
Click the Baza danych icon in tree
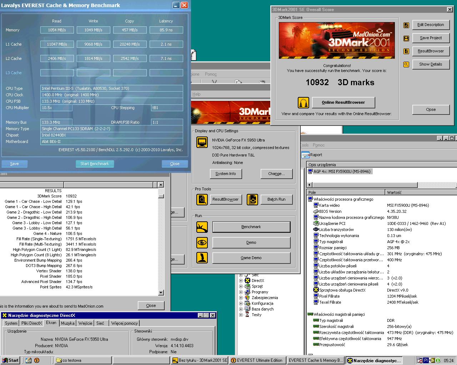point(247,309)
